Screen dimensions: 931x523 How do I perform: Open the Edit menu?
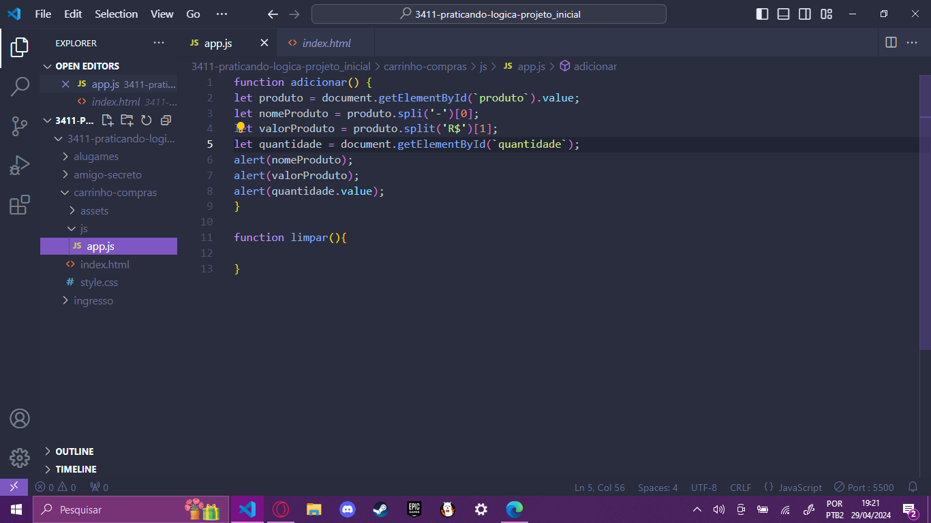pos(73,14)
